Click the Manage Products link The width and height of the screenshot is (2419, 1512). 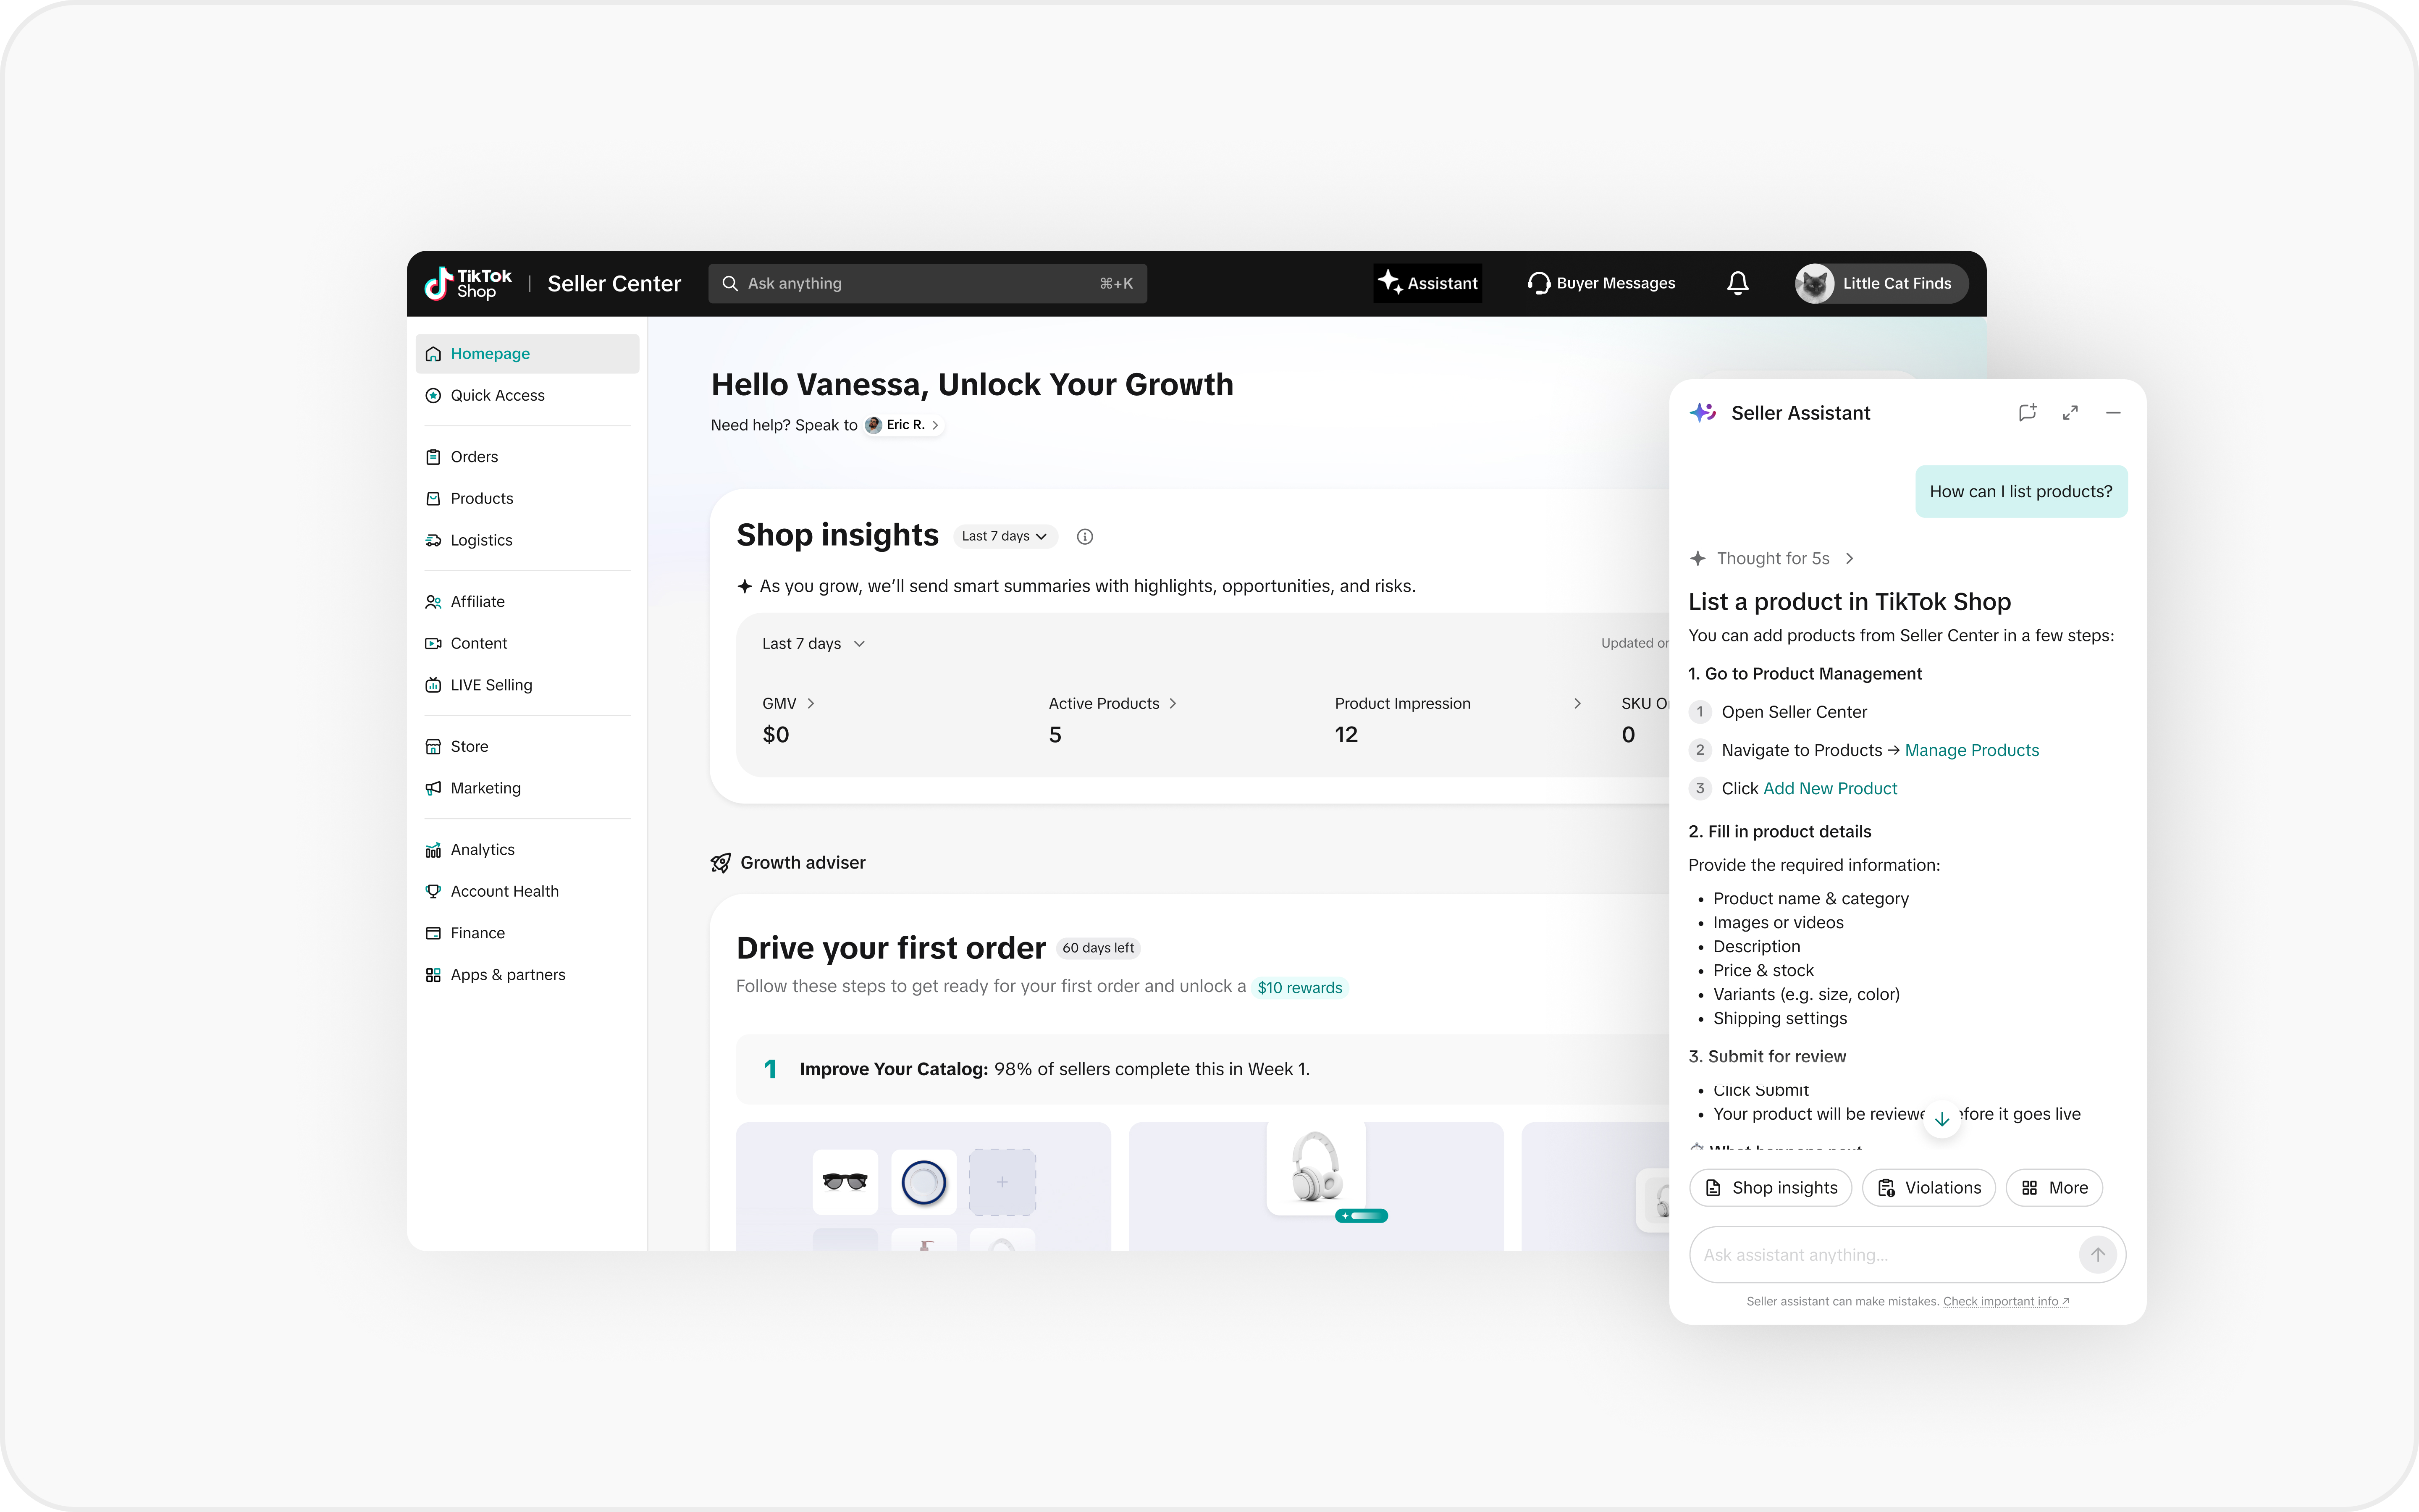click(x=1971, y=750)
